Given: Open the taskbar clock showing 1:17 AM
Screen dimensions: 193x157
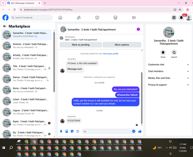Looking at the screenshot, I should [183, 148].
